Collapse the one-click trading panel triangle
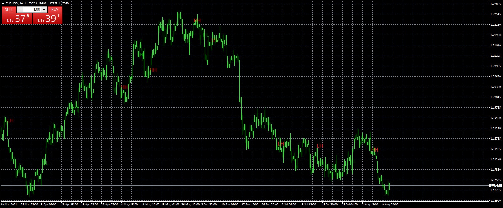503x208 pixels. coord(3,3)
